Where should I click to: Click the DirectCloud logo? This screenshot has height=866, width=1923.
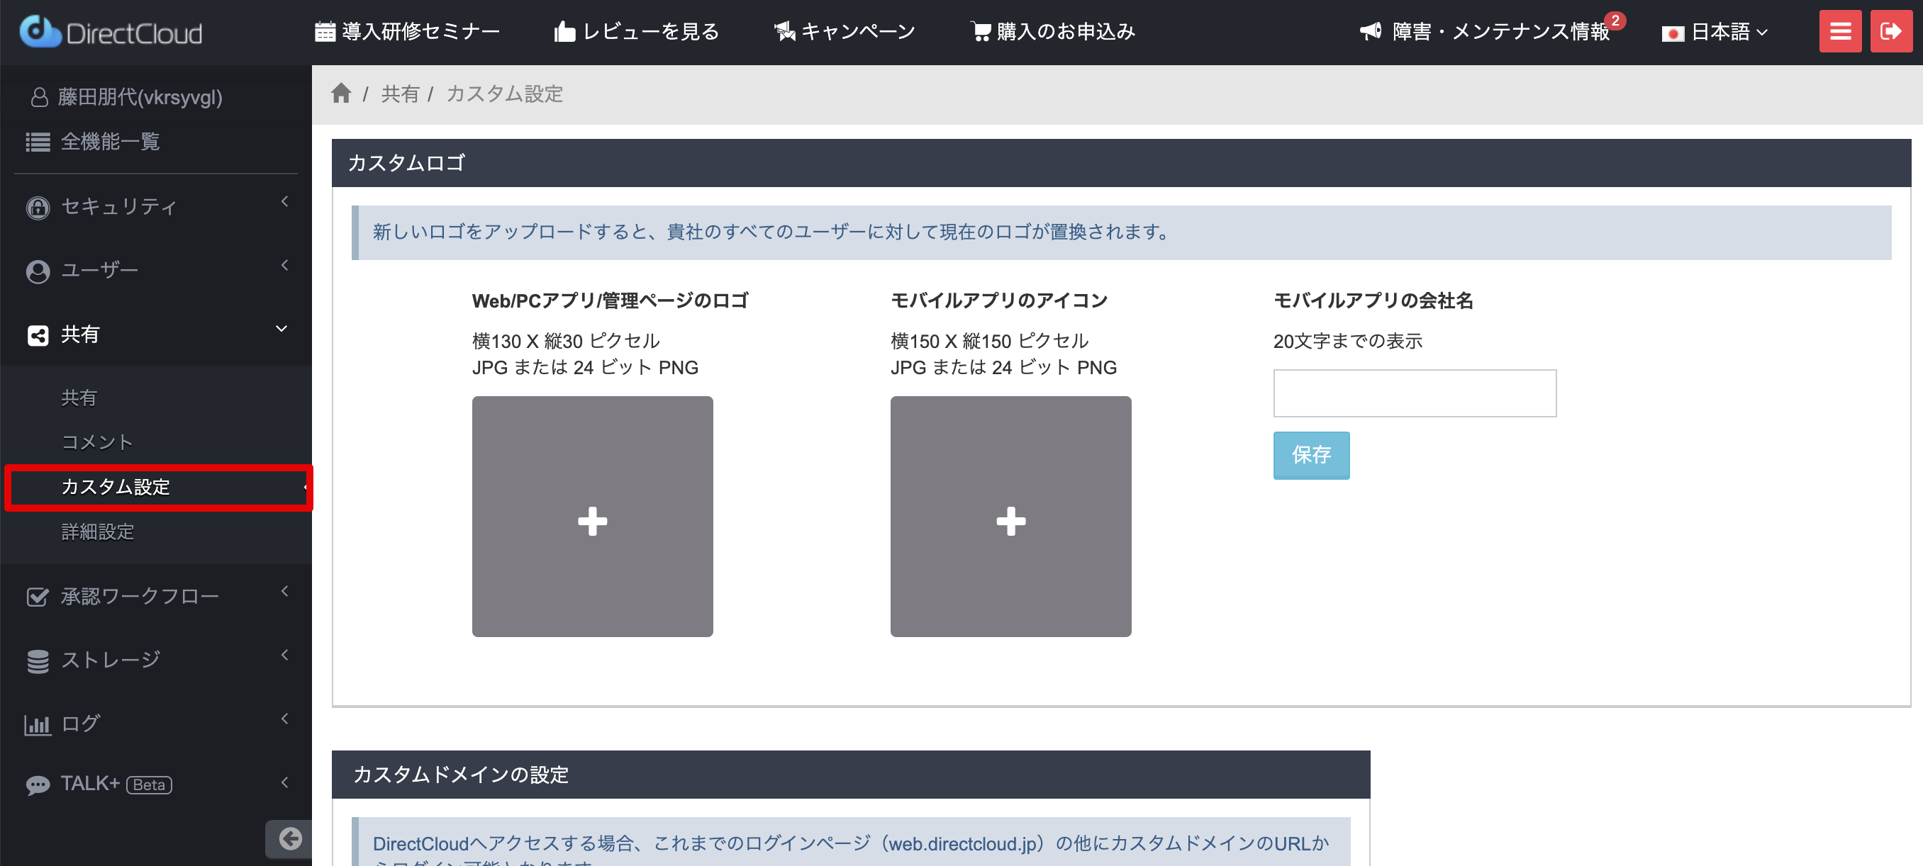(x=111, y=32)
